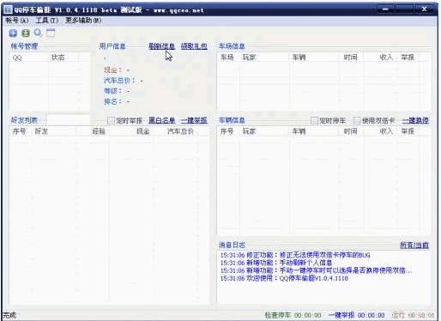The width and height of the screenshot is (441, 321).
Task: Click 序号 column header in 好友列表
Action: pos(21,131)
